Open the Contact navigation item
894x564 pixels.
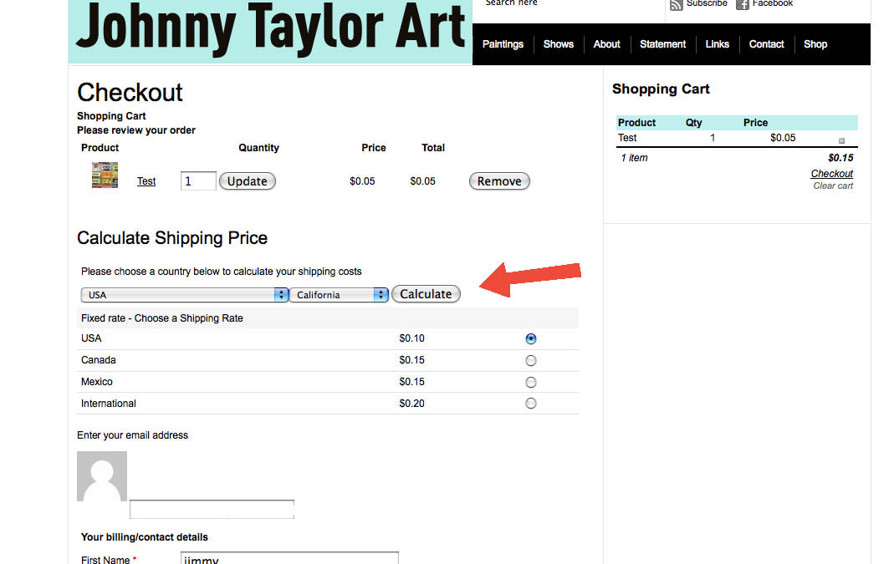click(766, 43)
